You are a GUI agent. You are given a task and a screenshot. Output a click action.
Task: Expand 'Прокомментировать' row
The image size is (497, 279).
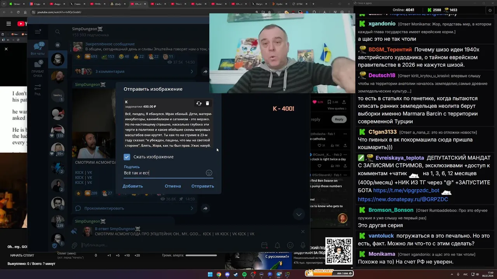135,208
